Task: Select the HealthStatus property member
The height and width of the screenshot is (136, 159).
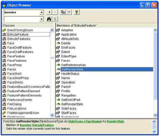Action: point(70,74)
